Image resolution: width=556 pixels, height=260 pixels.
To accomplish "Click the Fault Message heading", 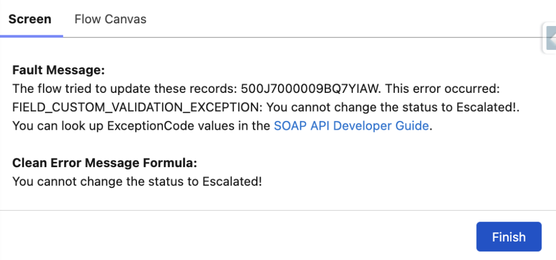I will (x=58, y=70).
